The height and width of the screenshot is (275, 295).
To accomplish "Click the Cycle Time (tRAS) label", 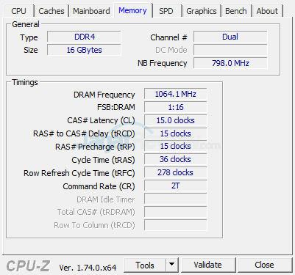I will (103, 160).
